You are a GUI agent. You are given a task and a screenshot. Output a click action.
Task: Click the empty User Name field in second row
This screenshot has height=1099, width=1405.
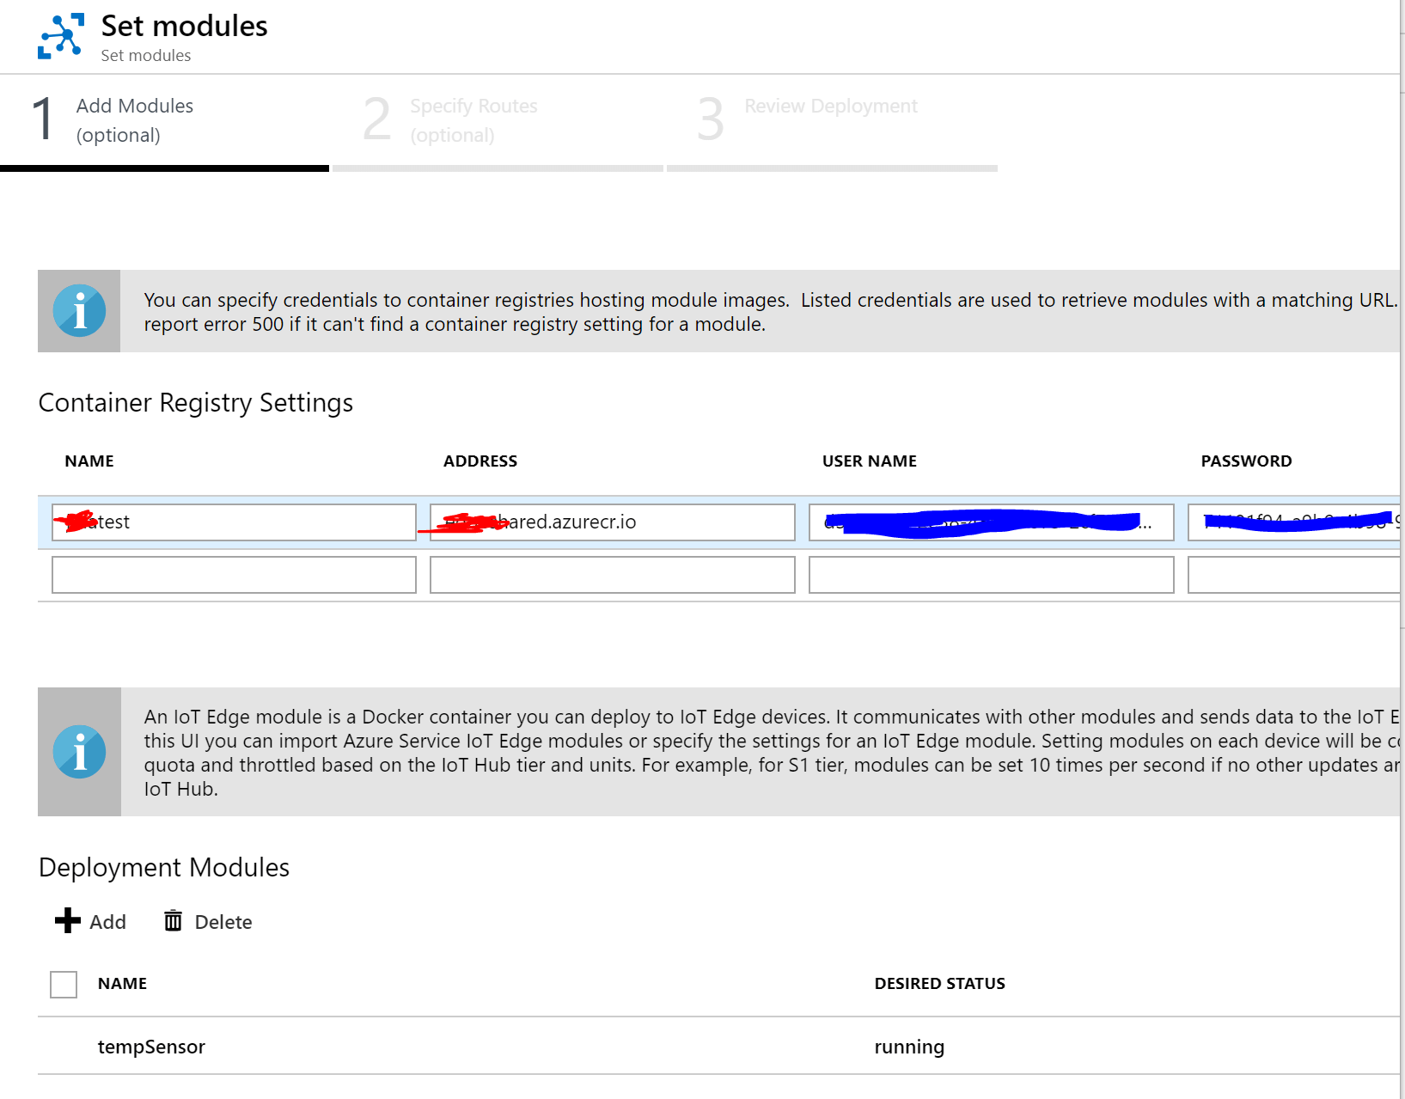pyautogui.click(x=992, y=575)
